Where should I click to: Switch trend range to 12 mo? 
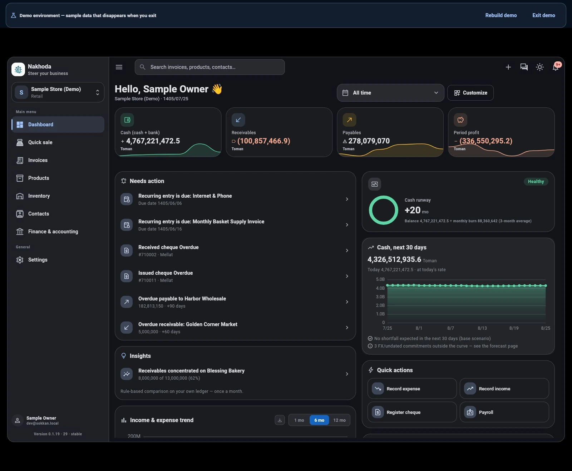pyautogui.click(x=340, y=420)
